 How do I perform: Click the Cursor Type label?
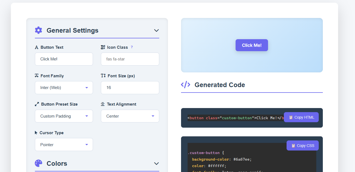(52, 133)
